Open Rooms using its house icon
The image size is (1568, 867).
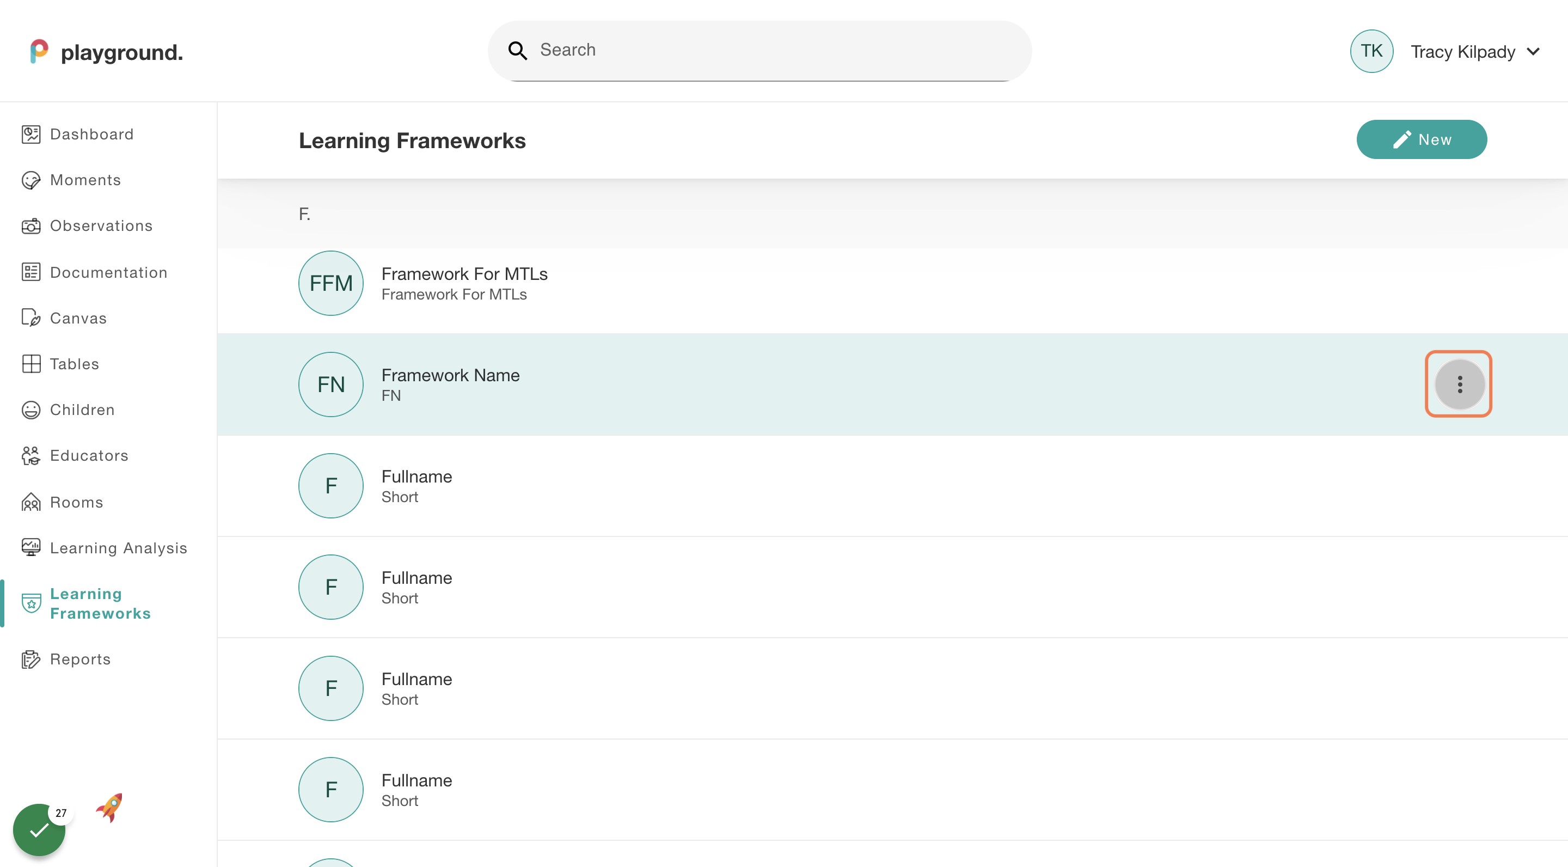point(31,502)
